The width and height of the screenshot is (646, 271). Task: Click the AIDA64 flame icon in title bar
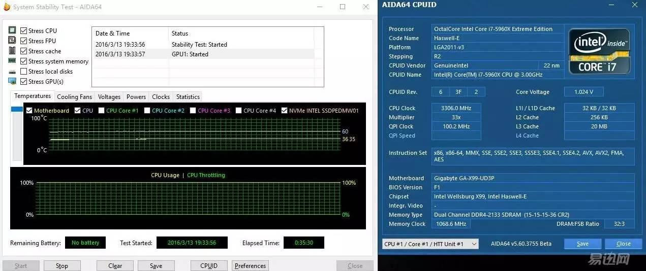7,7
